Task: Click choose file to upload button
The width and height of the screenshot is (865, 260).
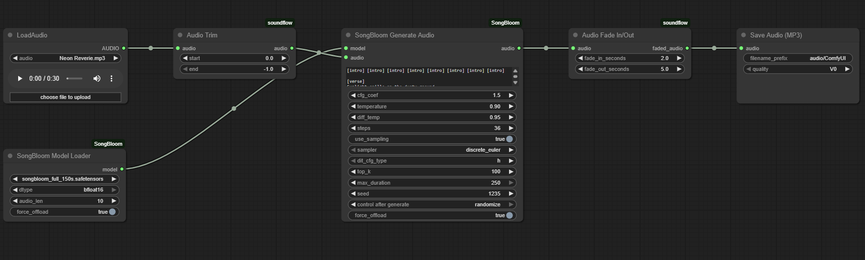Action: tap(65, 97)
